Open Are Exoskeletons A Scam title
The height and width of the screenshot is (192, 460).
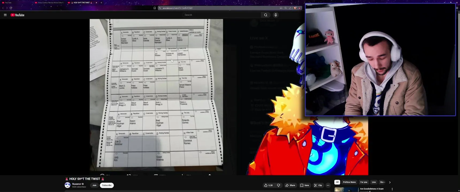(x=372, y=189)
